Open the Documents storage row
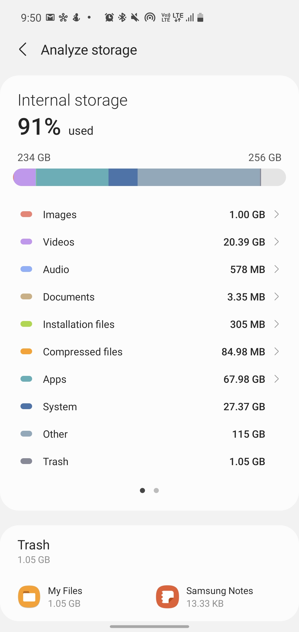The width and height of the screenshot is (299, 632). 149,297
